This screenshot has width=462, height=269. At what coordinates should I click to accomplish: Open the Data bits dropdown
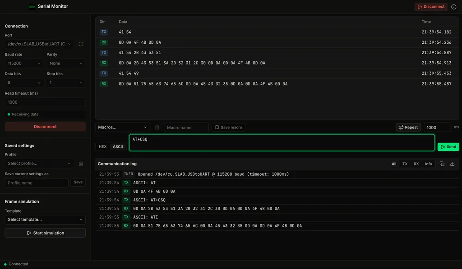coord(24,83)
